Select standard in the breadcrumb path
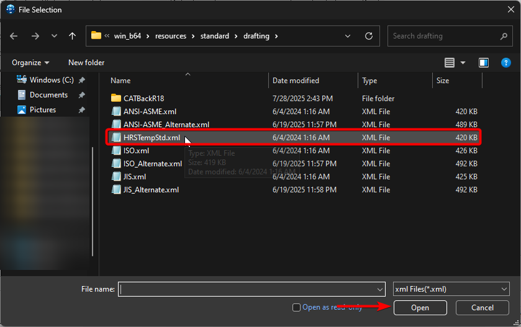This screenshot has width=521, height=327. [x=215, y=36]
